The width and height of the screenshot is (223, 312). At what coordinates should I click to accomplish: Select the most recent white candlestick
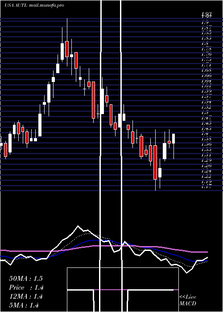pyautogui.click(x=173, y=139)
